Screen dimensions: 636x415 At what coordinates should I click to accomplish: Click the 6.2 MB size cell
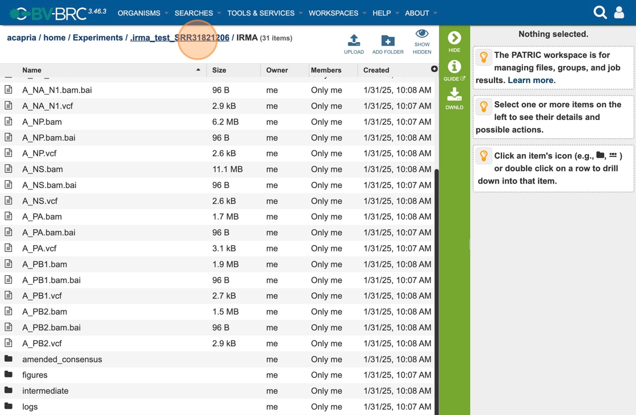point(225,122)
